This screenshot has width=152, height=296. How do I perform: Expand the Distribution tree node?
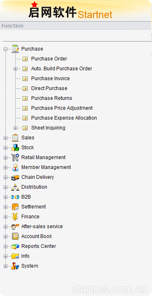5,187
